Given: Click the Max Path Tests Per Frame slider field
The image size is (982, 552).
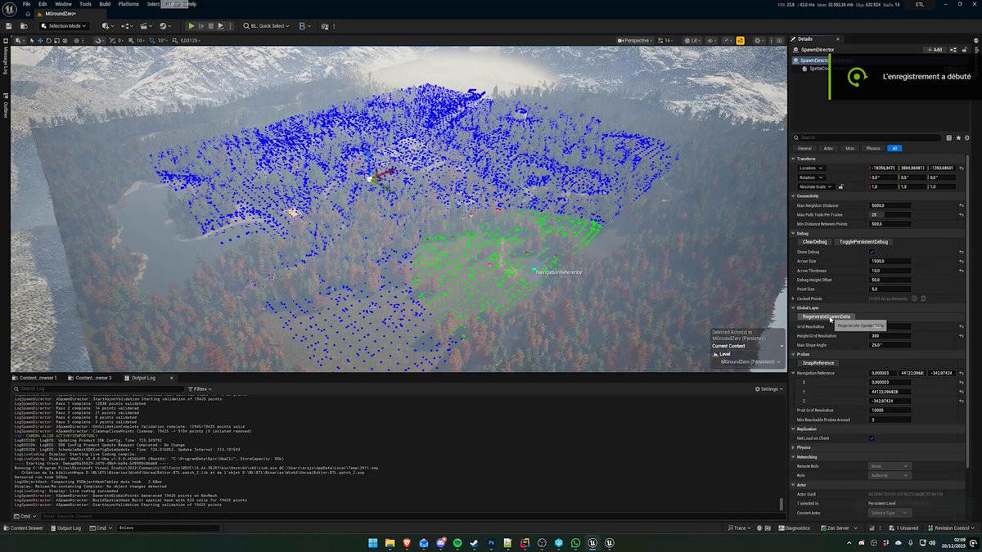Looking at the screenshot, I should (889, 214).
